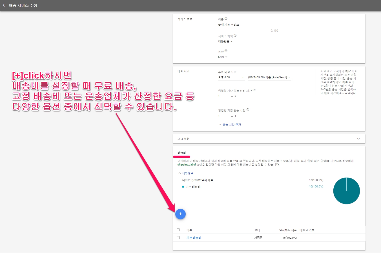Image resolution: width=381 pixels, height=253 pixels.
Task: Click the 16(100.0%) teal value in legend
Action: tap(316, 187)
